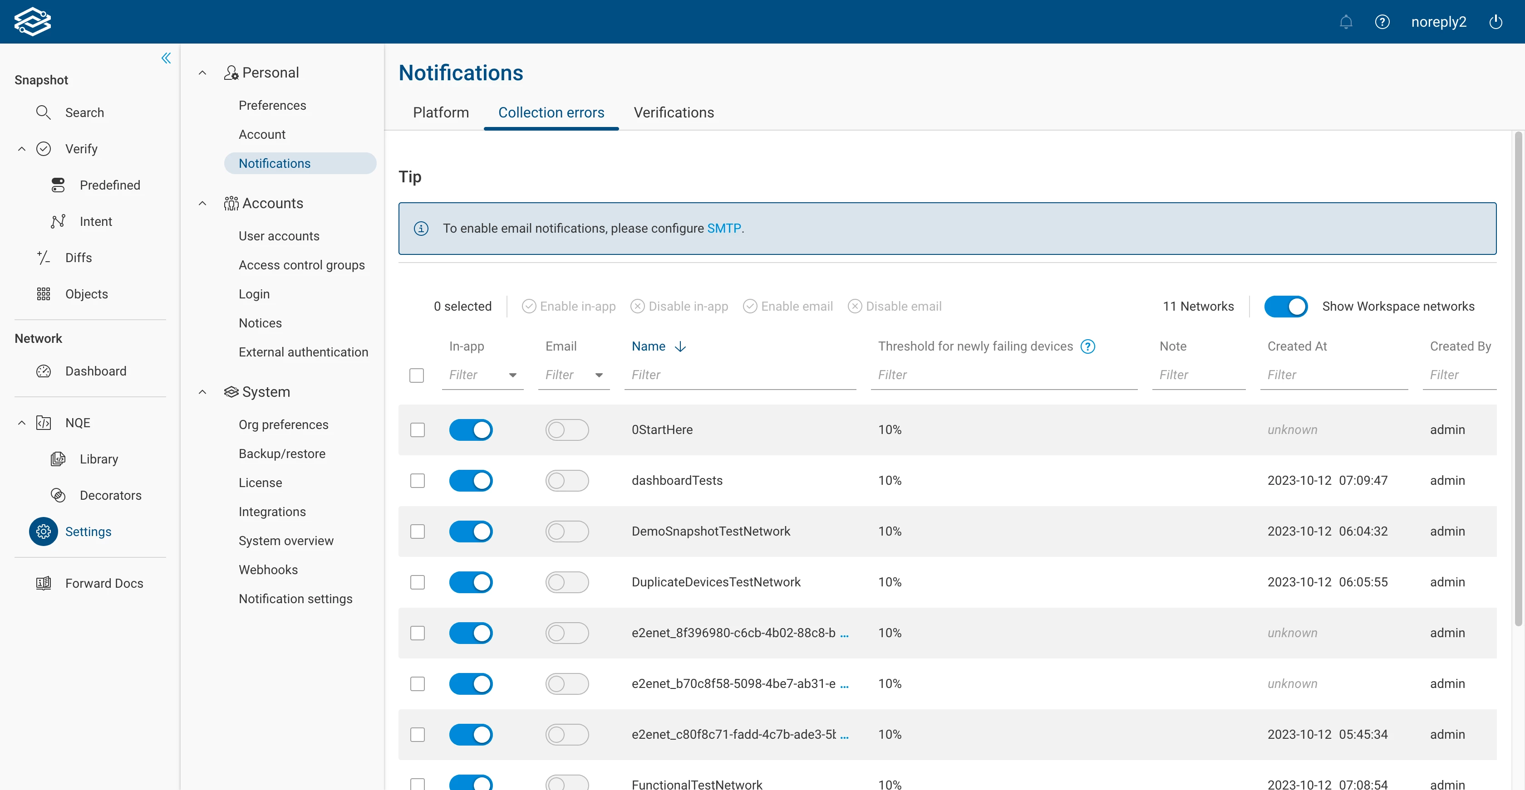Open the Dashboard gauge icon
The image size is (1525, 790).
[43, 371]
